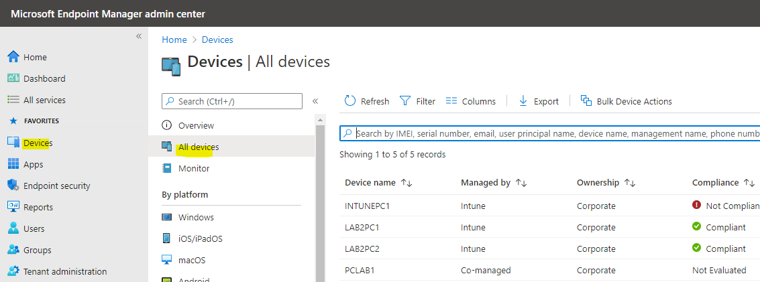Click the Search (Ctrl+/) menu search box
Screen dimensions: 760x282
coord(231,102)
